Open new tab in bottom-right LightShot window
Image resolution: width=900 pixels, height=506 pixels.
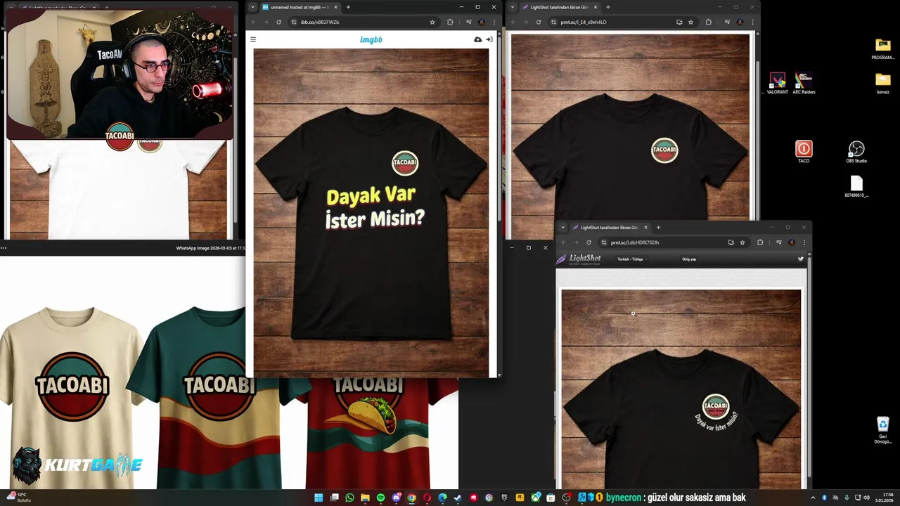point(658,228)
